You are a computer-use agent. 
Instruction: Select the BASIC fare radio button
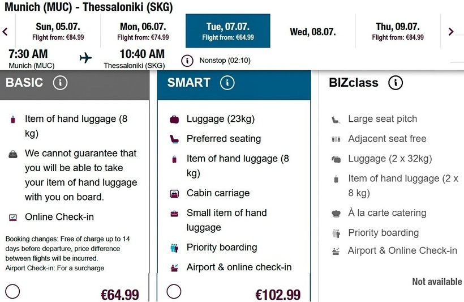pyautogui.click(x=12, y=292)
